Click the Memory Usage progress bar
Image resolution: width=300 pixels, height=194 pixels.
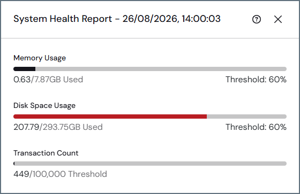[x=150, y=69]
